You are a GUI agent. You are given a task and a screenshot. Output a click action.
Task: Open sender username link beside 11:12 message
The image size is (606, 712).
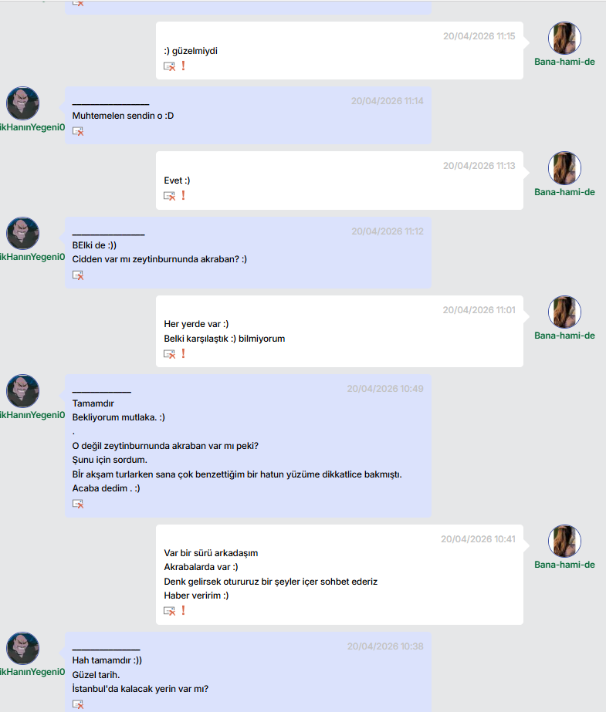(x=32, y=257)
